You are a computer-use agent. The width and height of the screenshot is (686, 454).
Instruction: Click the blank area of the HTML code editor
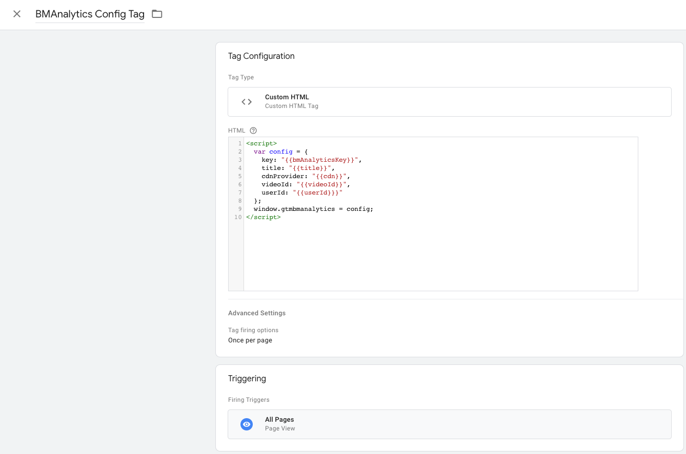click(441, 256)
